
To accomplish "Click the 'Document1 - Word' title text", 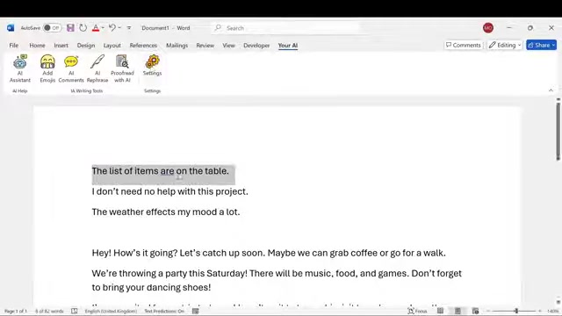I will (x=166, y=28).
